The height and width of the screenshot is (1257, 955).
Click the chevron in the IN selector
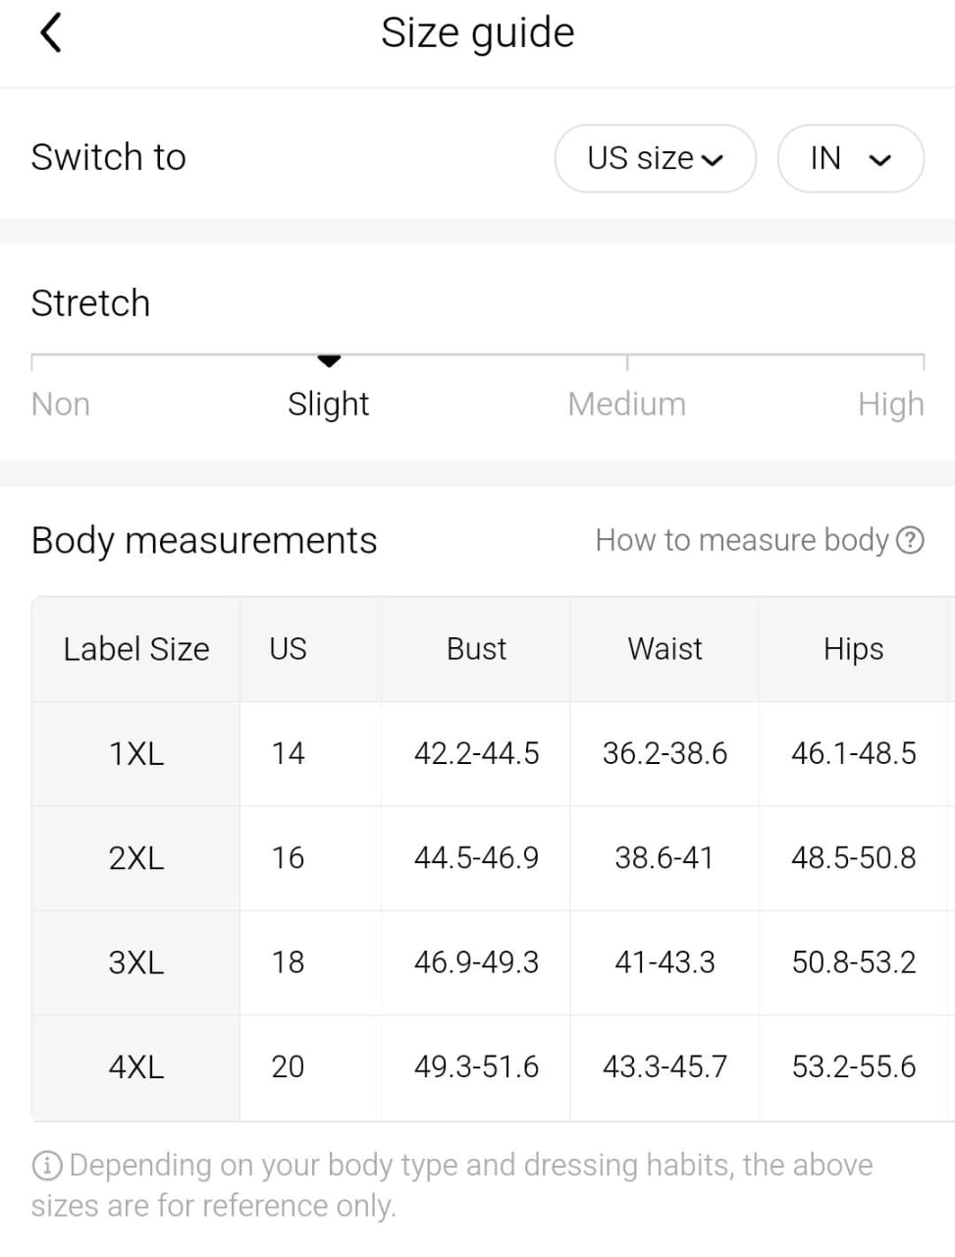[x=880, y=159]
